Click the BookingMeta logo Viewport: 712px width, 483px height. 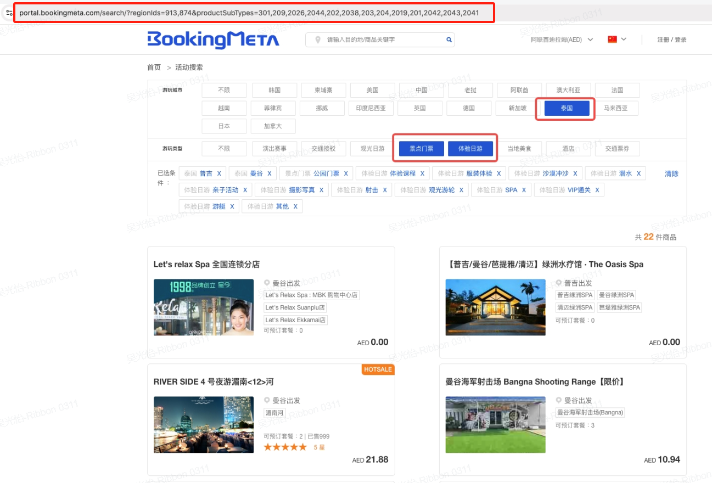pyautogui.click(x=213, y=40)
